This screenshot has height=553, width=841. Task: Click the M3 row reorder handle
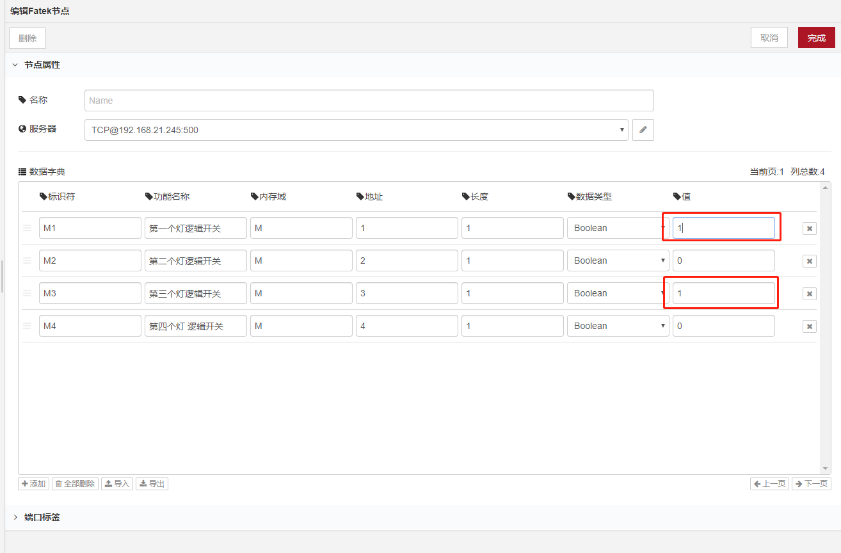click(27, 293)
